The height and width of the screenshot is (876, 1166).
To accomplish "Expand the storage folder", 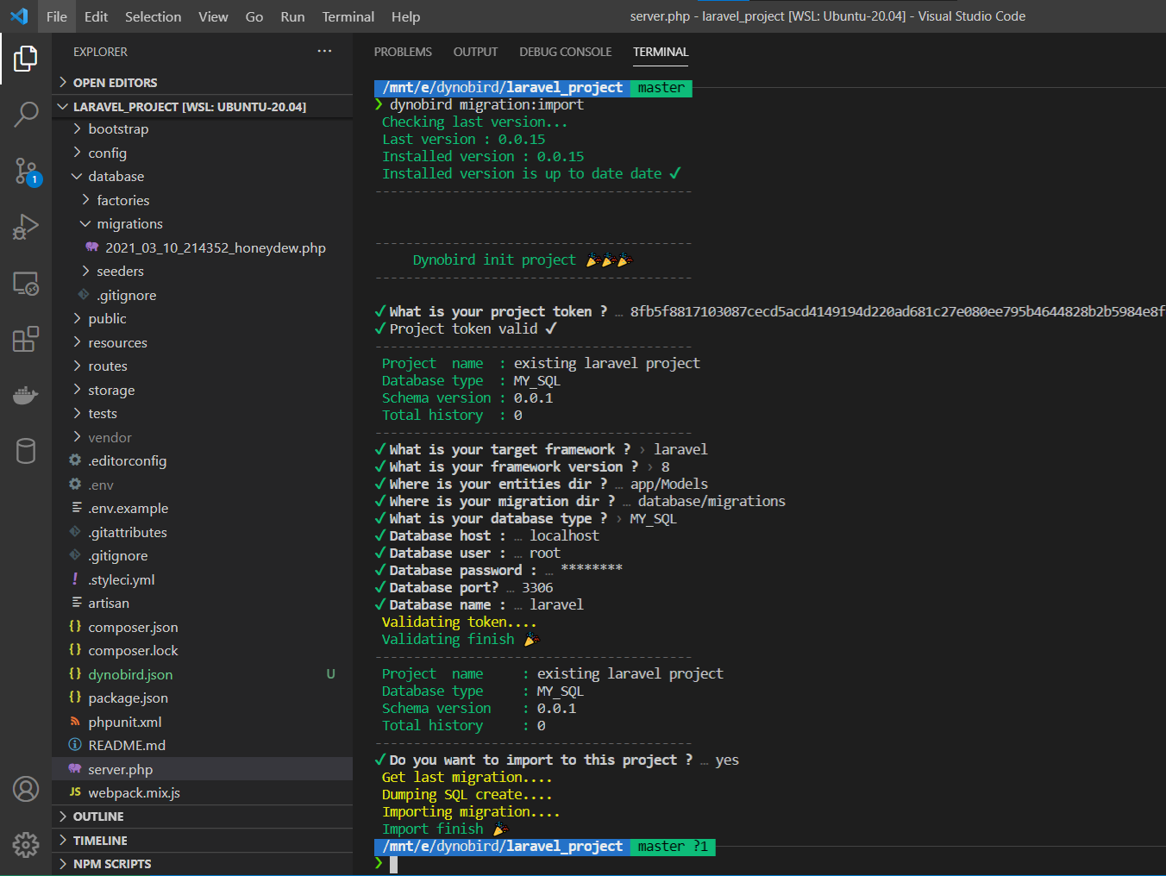I will click(x=202, y=390).
